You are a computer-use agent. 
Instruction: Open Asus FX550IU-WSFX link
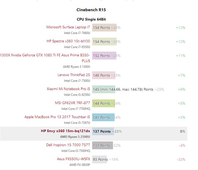74,159
